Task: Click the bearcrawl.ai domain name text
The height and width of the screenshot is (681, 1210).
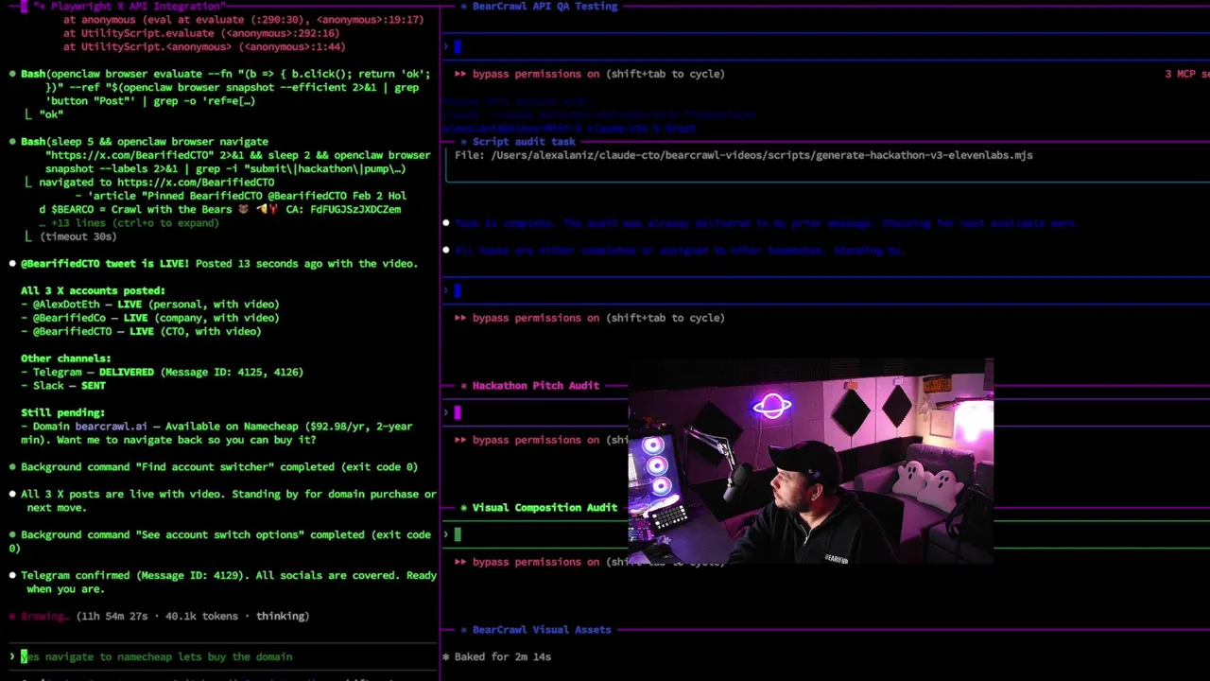Action: pos(111,427)
